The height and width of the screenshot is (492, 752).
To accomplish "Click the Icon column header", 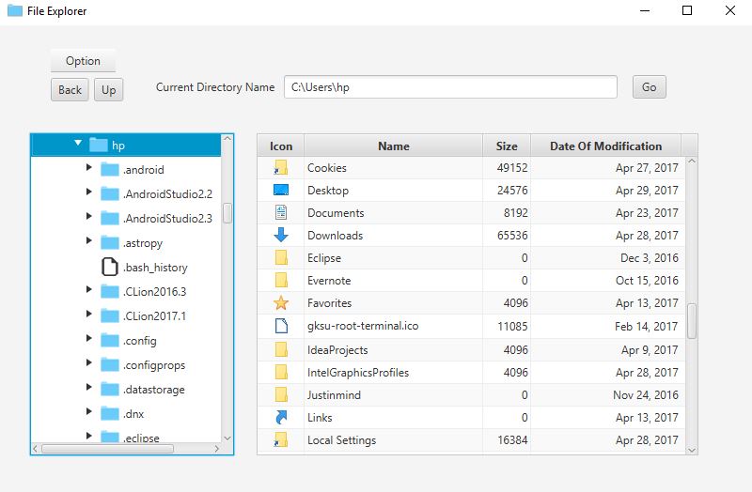I will pos(280,146).
